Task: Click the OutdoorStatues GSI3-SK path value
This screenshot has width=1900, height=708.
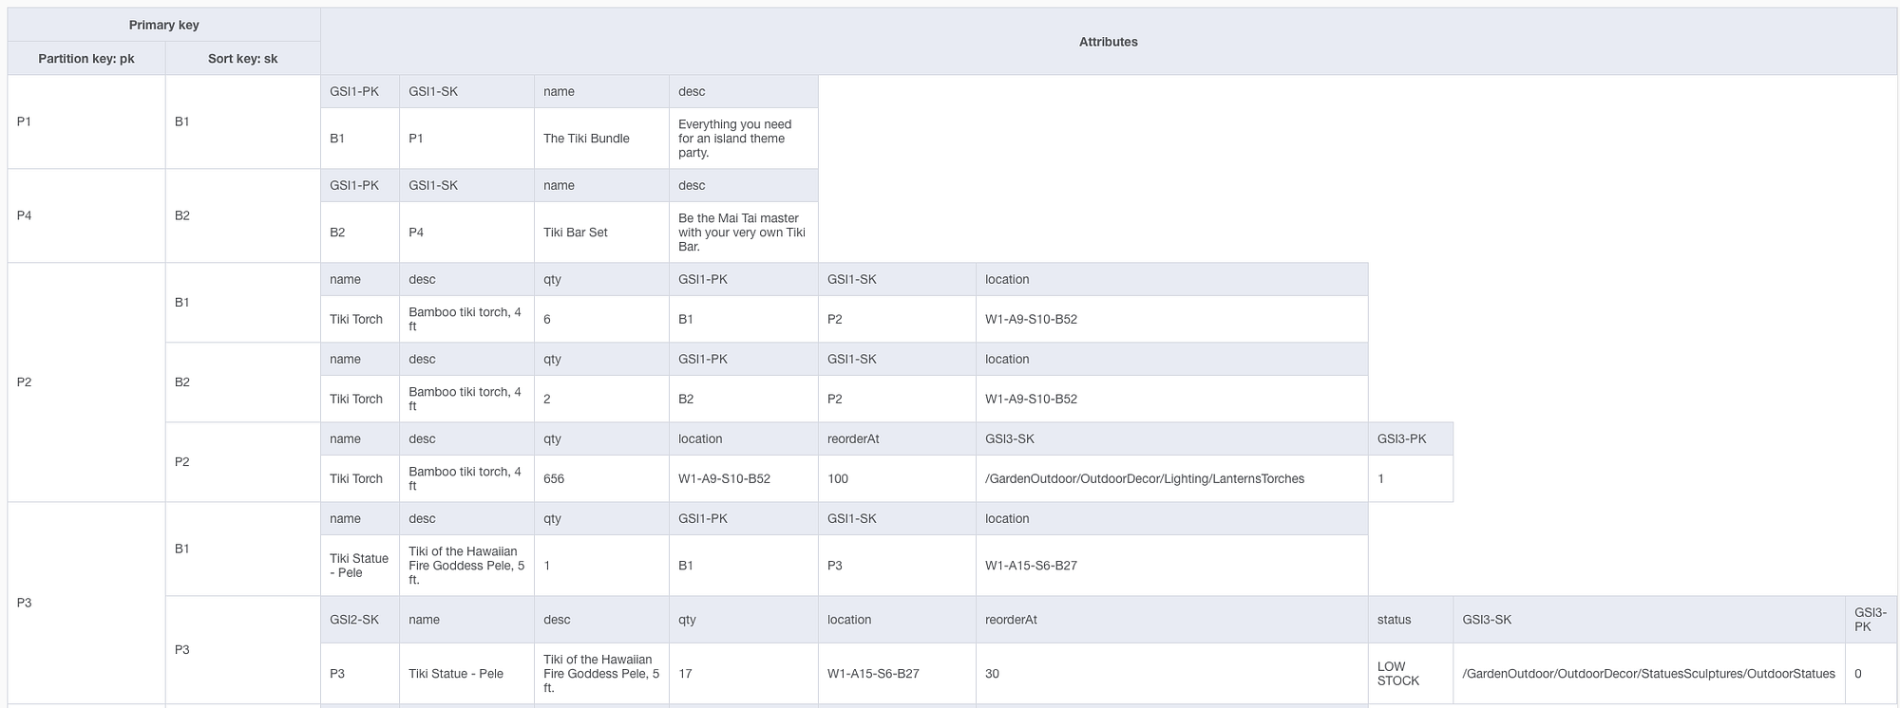Action: pos(1649,674)
